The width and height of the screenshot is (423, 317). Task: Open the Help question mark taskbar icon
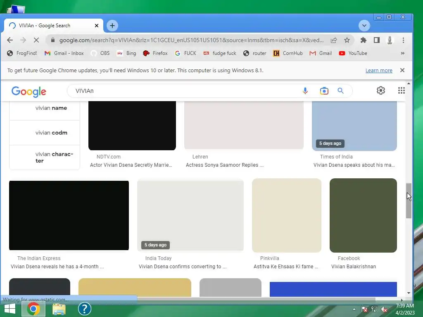pos(84,309)
